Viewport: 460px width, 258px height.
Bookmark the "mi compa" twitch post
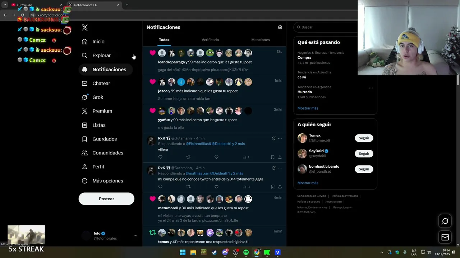[273, 187]
